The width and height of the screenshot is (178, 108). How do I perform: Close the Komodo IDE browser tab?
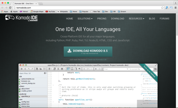[x=36, y=4]
